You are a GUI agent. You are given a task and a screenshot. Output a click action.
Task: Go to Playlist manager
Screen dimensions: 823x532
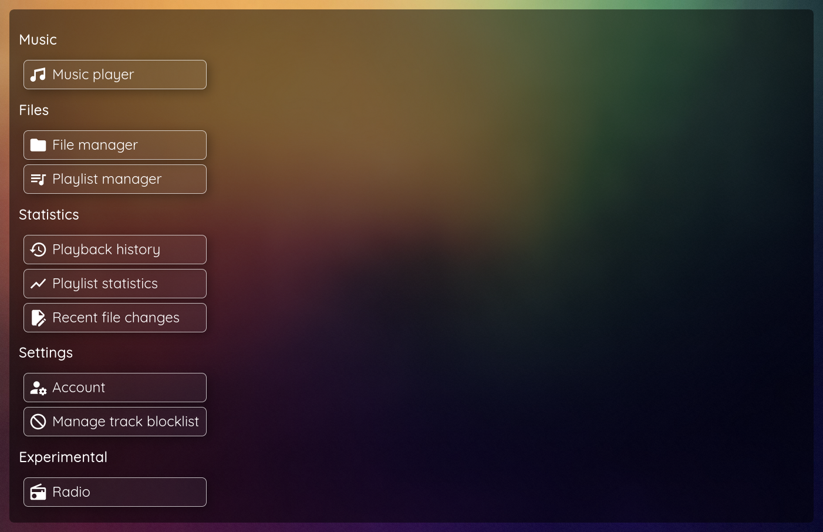(x=115, y=179)
